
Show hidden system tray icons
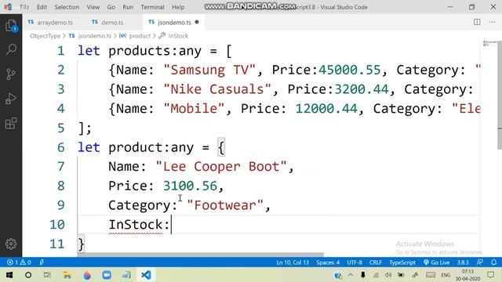click(x=351, y=275)
